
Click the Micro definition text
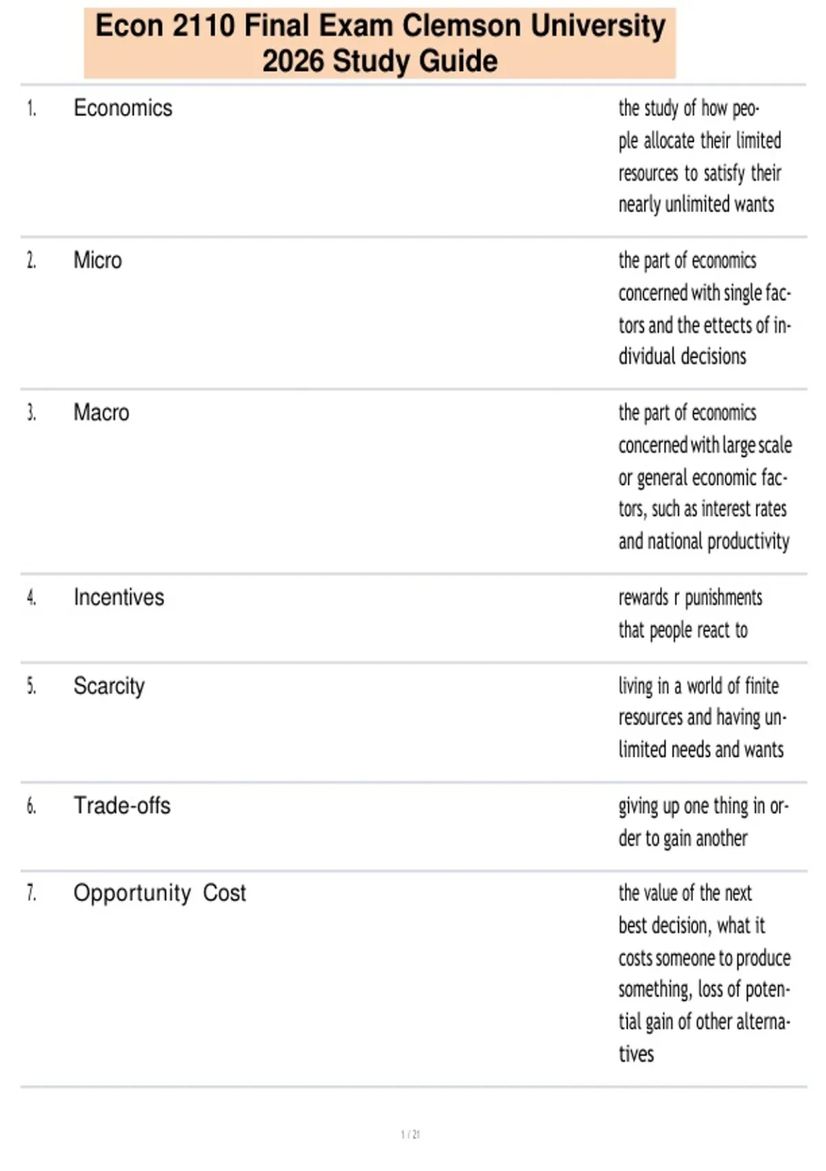[704, 309]
